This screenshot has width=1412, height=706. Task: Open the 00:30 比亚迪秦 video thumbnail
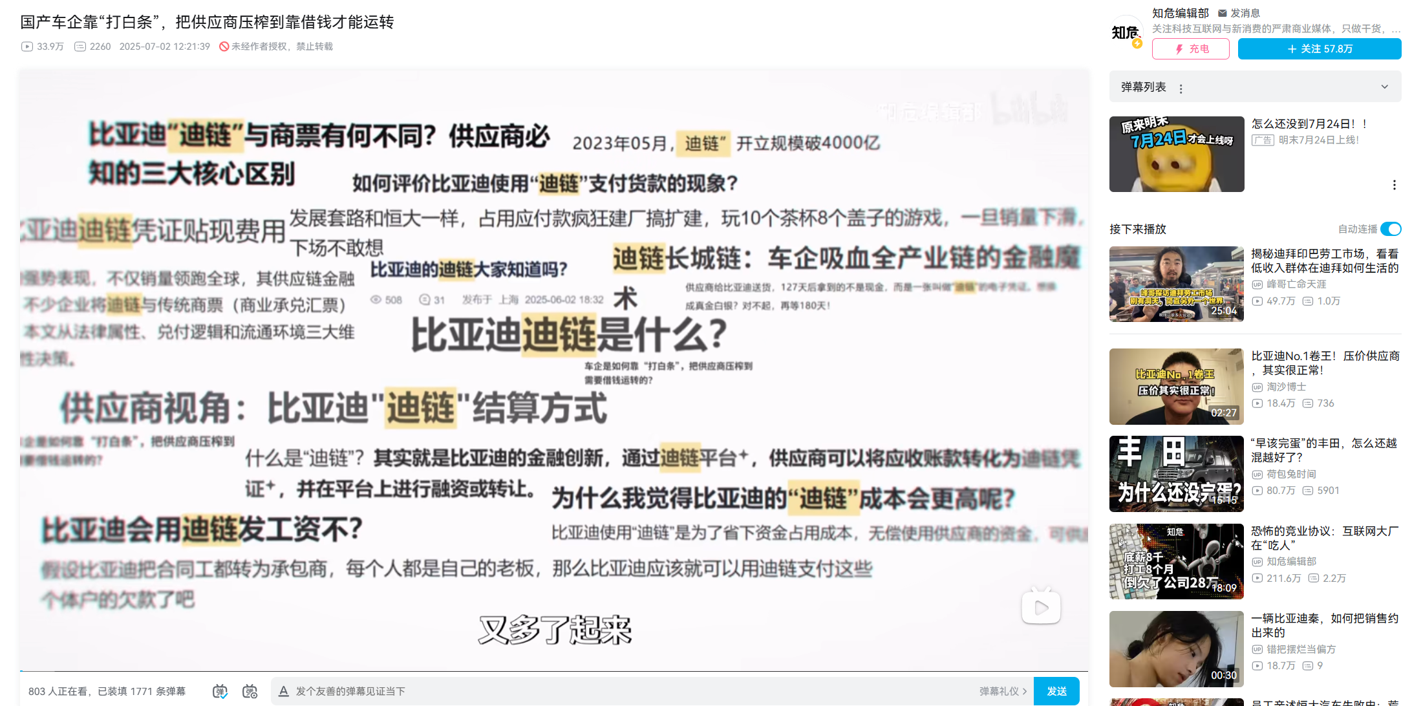pos(1177,649)
